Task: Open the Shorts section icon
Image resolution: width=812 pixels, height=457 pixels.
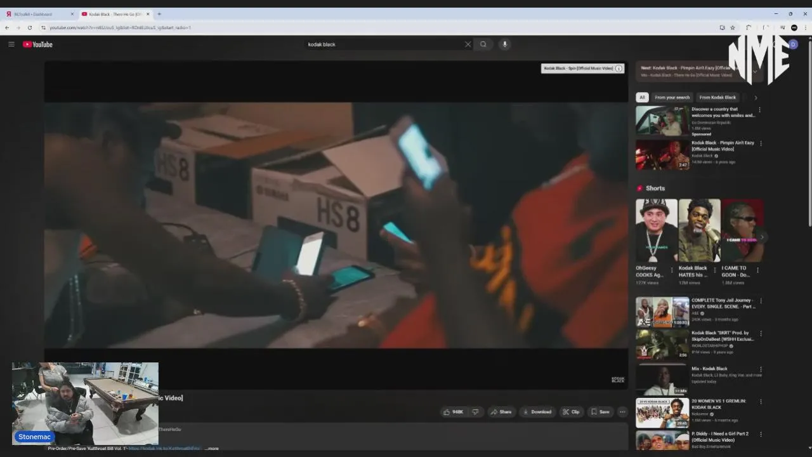Action: click(640, 189)
